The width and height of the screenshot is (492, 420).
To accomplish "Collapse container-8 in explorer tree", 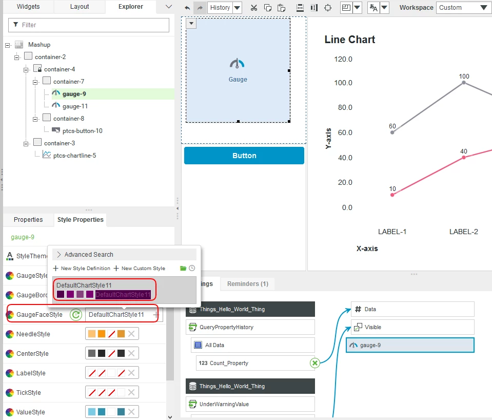I will (x=35, y=119).
